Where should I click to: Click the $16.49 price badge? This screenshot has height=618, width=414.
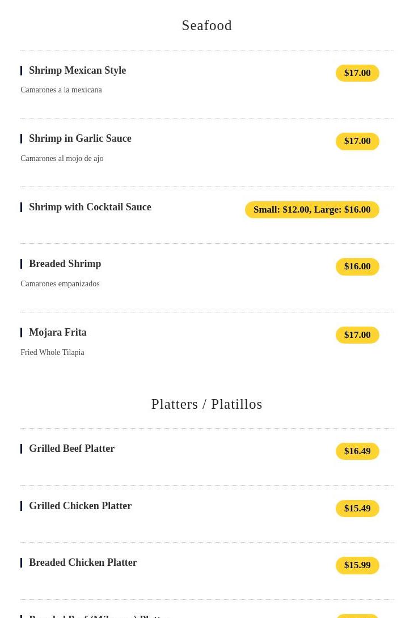point(357,451)
